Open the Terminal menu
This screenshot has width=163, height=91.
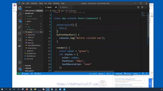coord(56,3)
